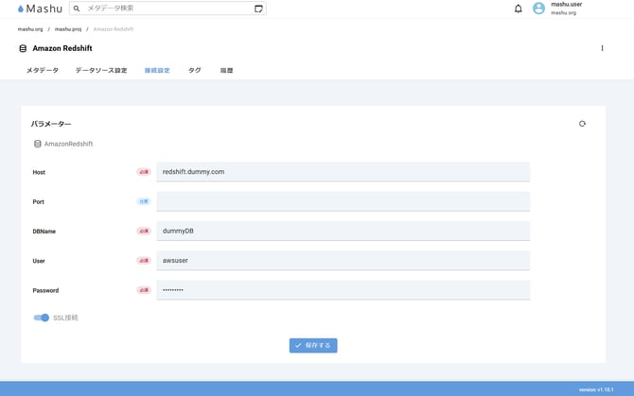Click the Host input field
634x396 pixels.
click(x=343, y=172)
